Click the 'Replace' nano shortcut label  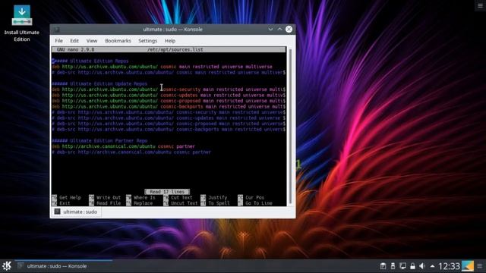tap(144, 203)
